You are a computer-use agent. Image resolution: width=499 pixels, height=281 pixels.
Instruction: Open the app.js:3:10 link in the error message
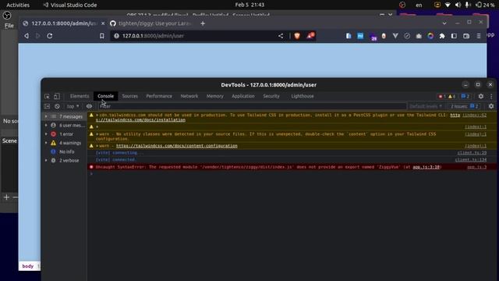tap(426, 167)
